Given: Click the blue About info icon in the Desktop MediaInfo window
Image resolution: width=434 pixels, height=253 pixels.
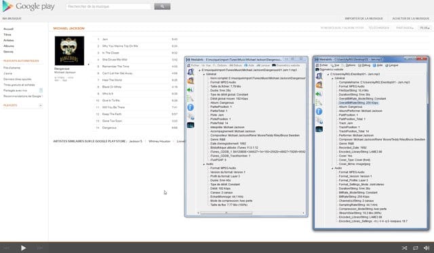Looking at the screenshot, I should point(319,111).
